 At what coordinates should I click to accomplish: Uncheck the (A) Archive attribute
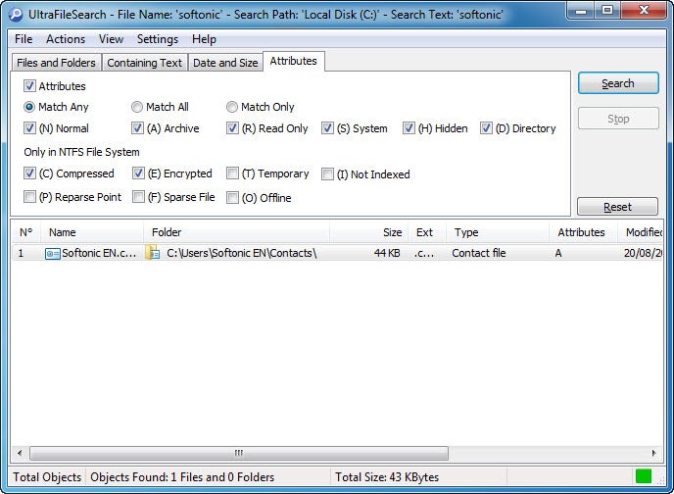tap(137, 128)
